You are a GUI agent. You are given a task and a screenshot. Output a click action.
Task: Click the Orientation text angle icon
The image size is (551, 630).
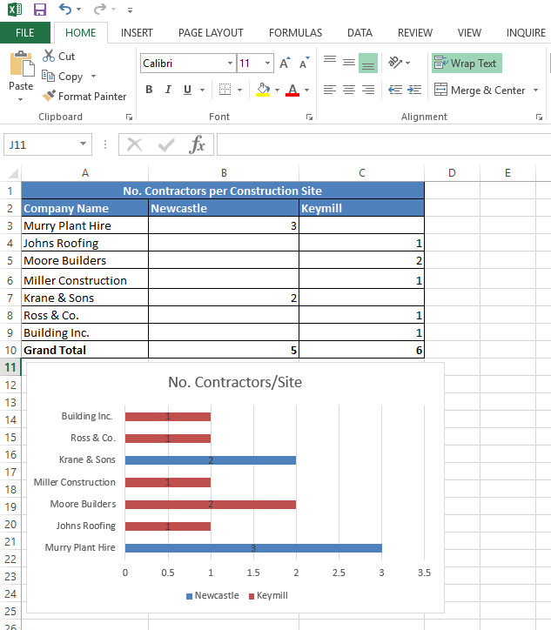395,63
